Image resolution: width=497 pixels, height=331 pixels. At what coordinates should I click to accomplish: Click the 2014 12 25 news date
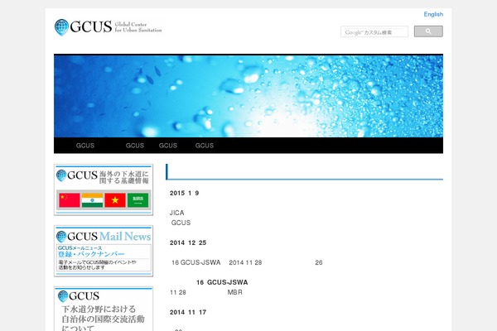pyautogui.click(x=188, y=243)
